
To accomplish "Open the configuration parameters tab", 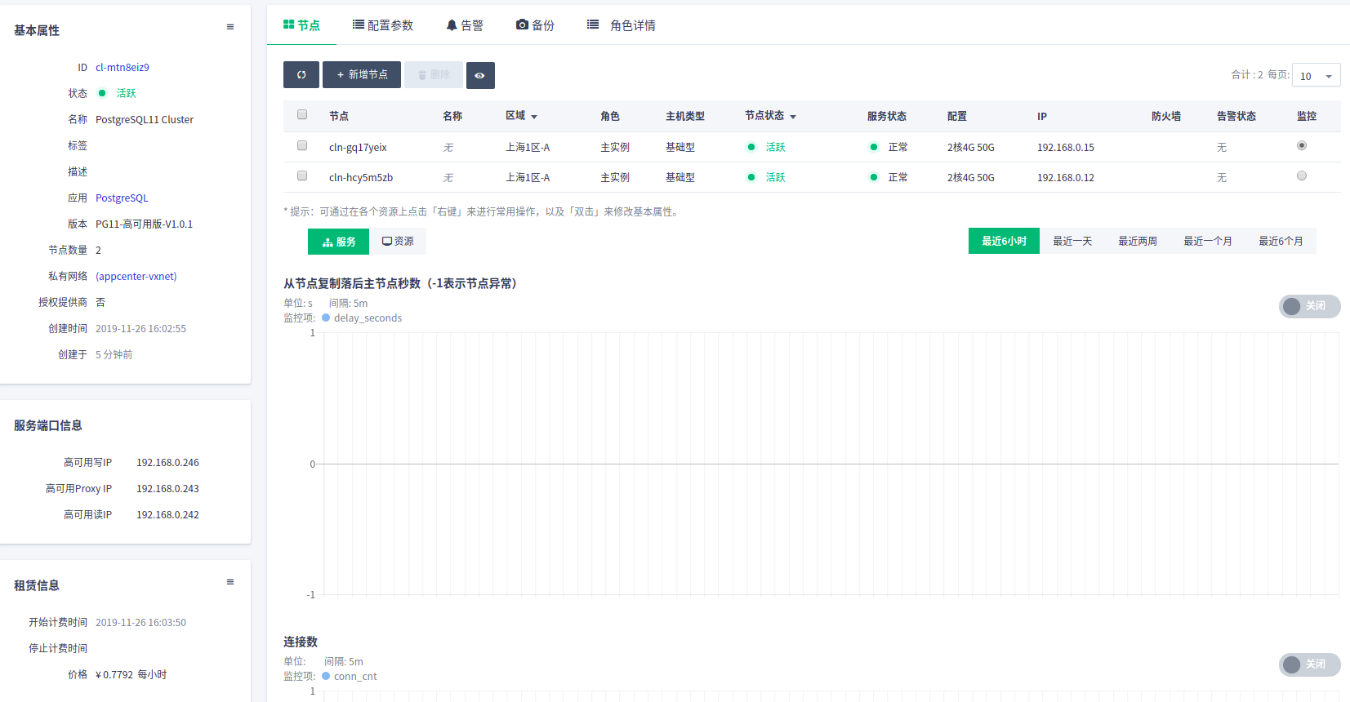I will [x=383, y=25].
